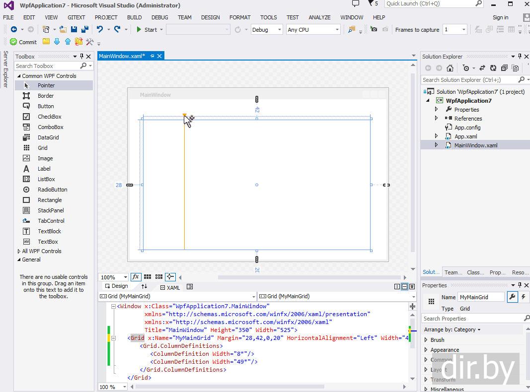
Task: Expand the References node in Solution Explorer
Action: click(437, 119)
